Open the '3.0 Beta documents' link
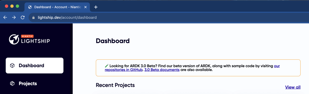The width and height of the screenshot is (309, 94). pyautogui.click(x=162, y=70)
